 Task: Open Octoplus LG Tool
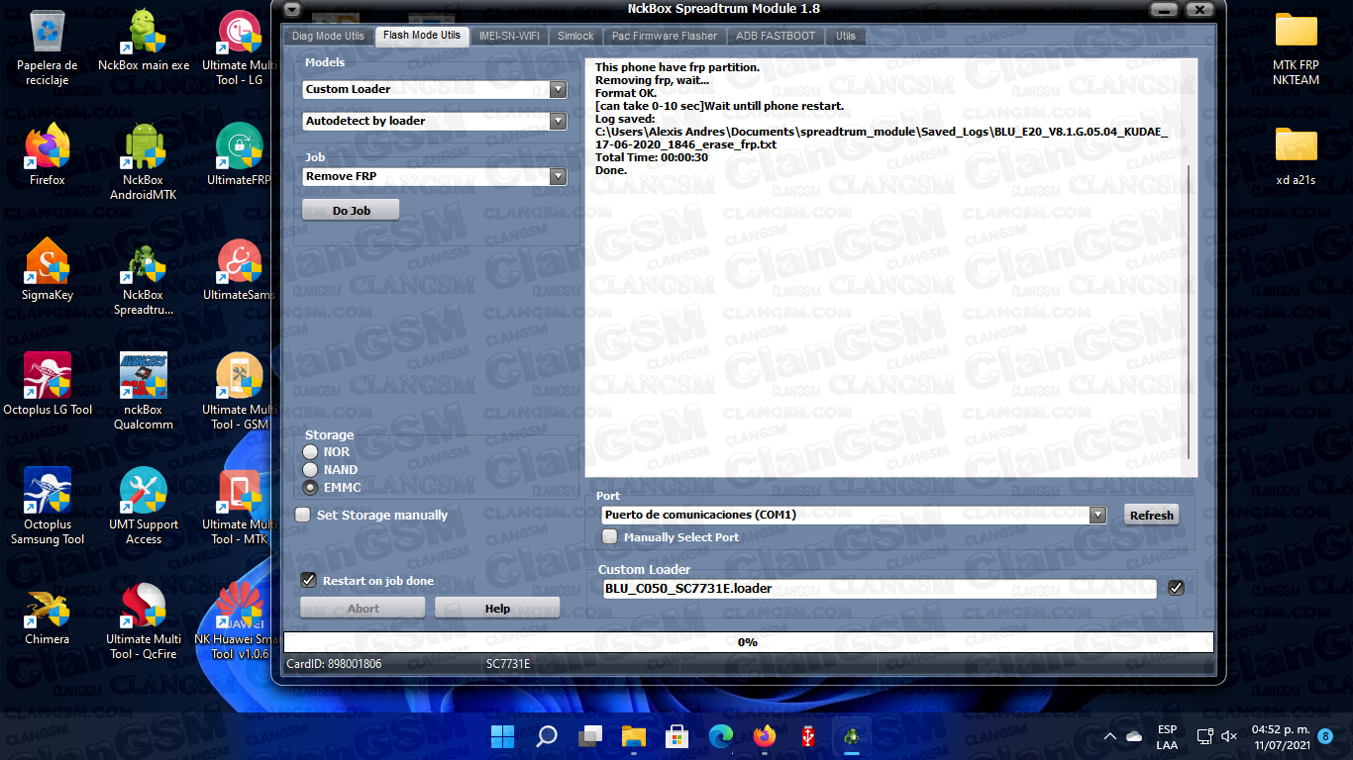46,378
